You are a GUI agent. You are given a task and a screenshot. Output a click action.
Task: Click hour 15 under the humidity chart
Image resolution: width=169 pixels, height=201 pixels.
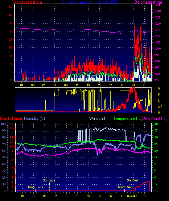(100, 196)
